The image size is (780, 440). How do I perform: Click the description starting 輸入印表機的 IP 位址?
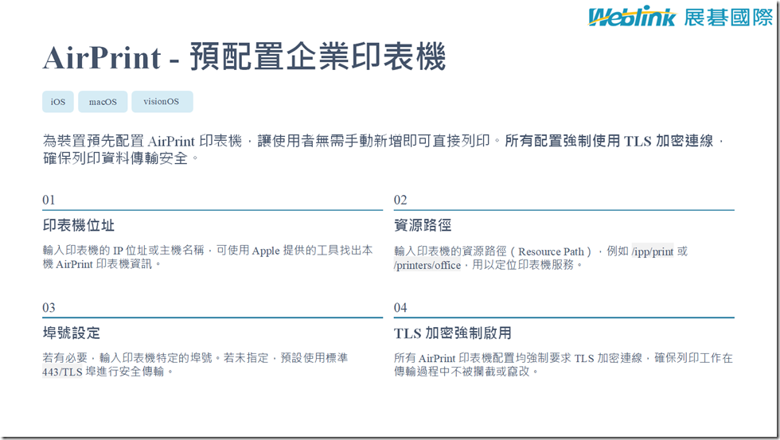(208, 257)
